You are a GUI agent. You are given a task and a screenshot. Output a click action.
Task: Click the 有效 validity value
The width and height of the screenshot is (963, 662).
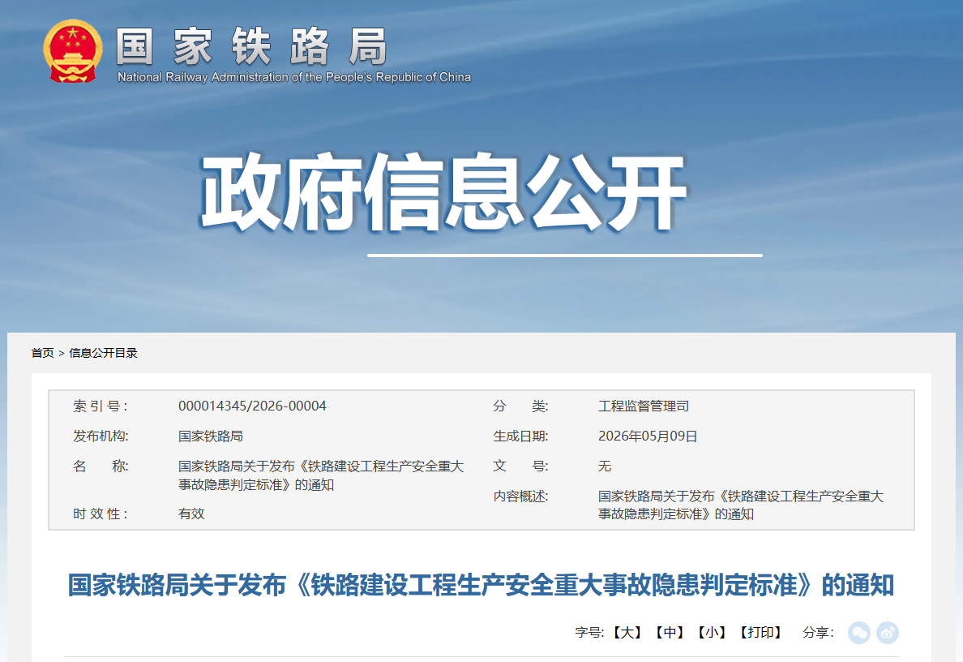point(191,514)
